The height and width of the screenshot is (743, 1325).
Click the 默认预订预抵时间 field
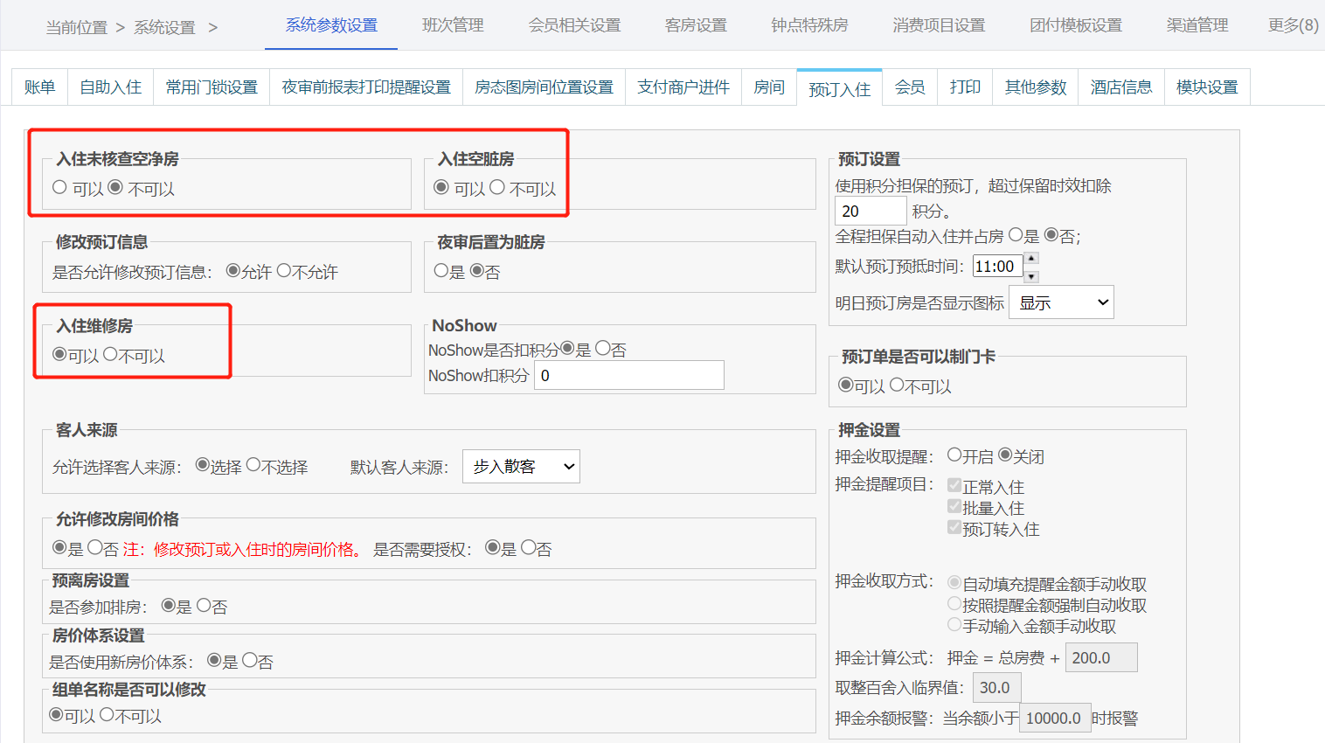click(997, 266)
